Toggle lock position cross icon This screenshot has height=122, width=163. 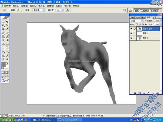143,25
